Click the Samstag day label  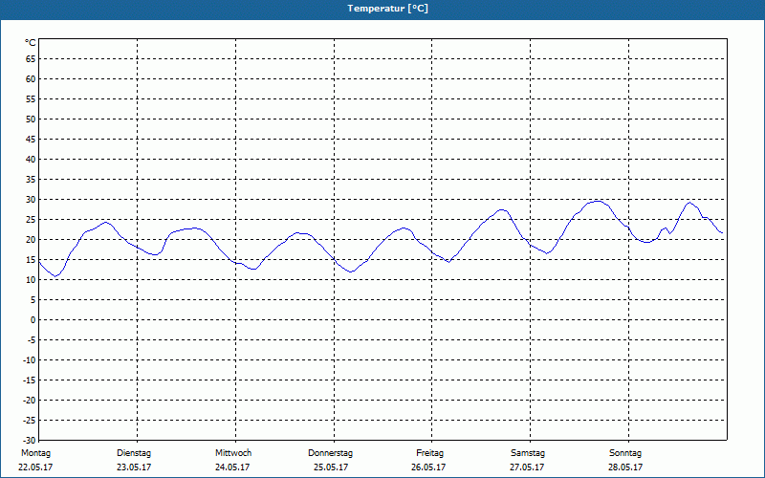pos(528,453)
